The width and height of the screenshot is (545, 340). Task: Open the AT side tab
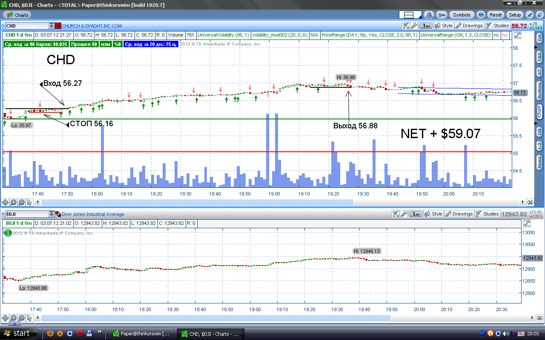539,72
